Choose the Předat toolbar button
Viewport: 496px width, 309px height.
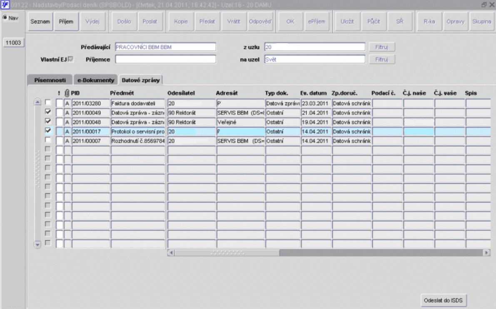207,22
